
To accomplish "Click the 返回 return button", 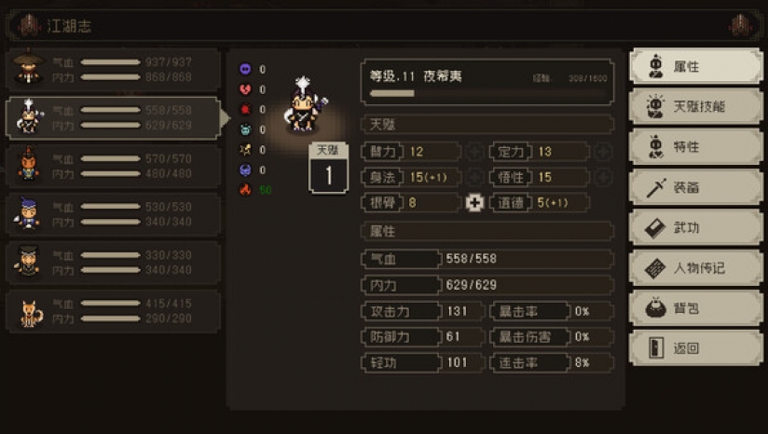I will pyautogui.click(x=695, y=348).
